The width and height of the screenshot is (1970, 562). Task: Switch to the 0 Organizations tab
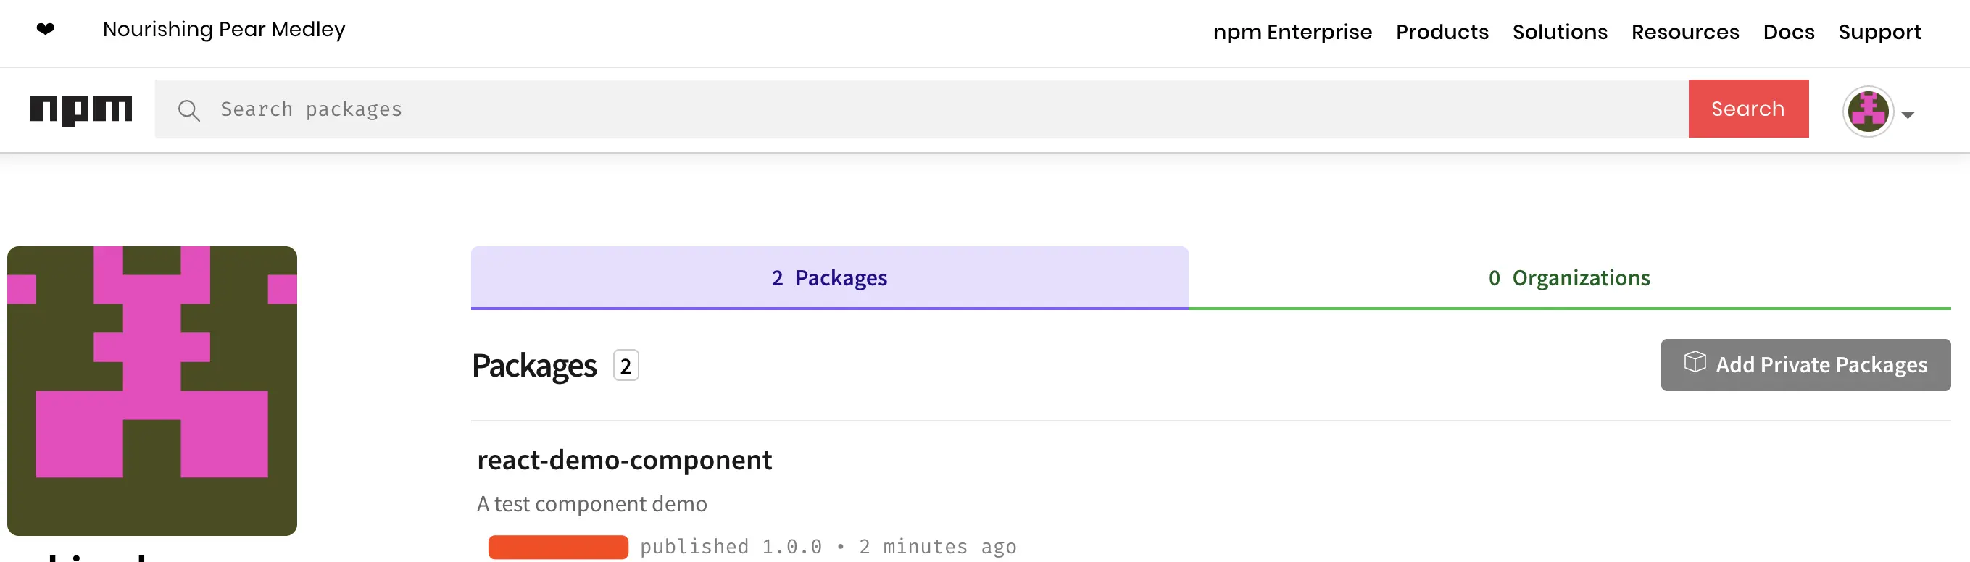[1568, 277]
